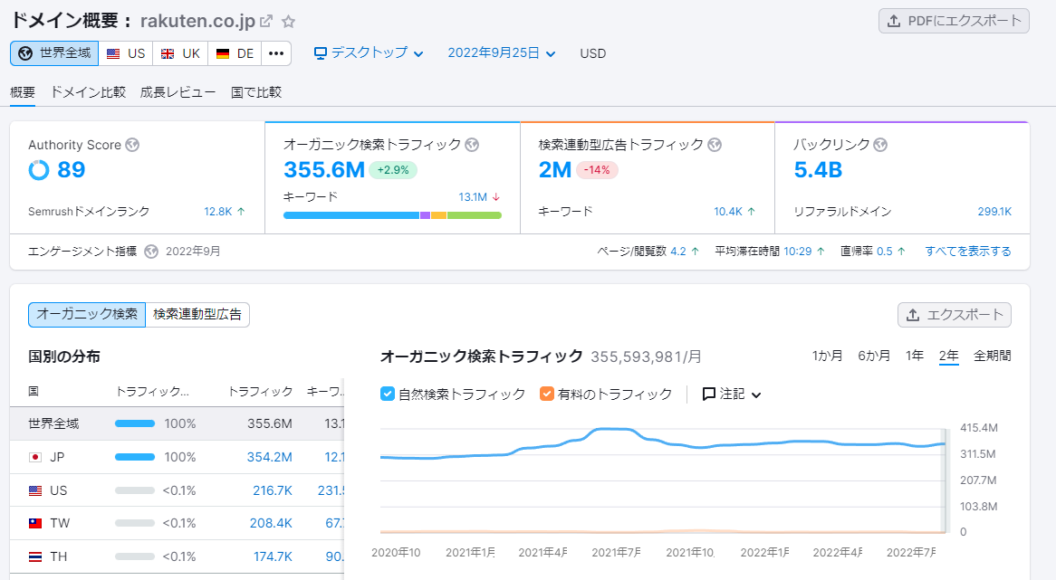
Task: Open the デスクトップ device dropdown
Action: pyautogui.click(x=369, y=53)
